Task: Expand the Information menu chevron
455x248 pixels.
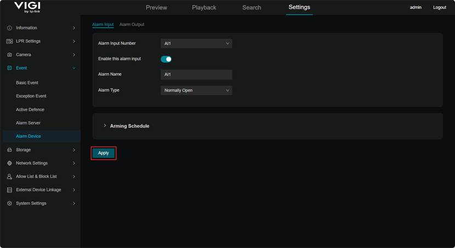Action: (74, 28)
